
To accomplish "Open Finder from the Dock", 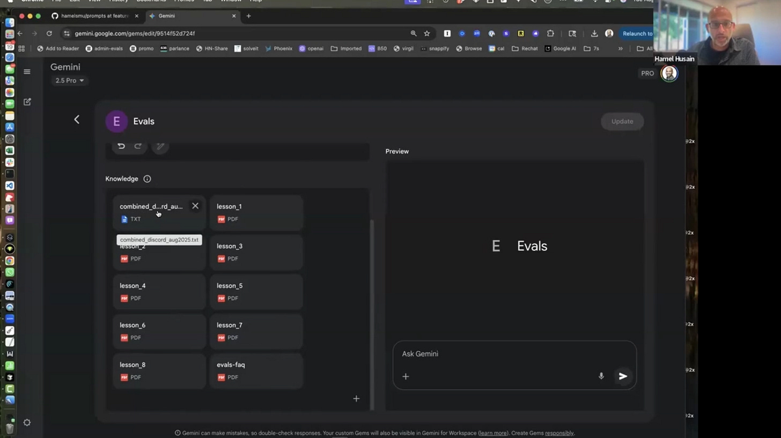I will 9,22.
